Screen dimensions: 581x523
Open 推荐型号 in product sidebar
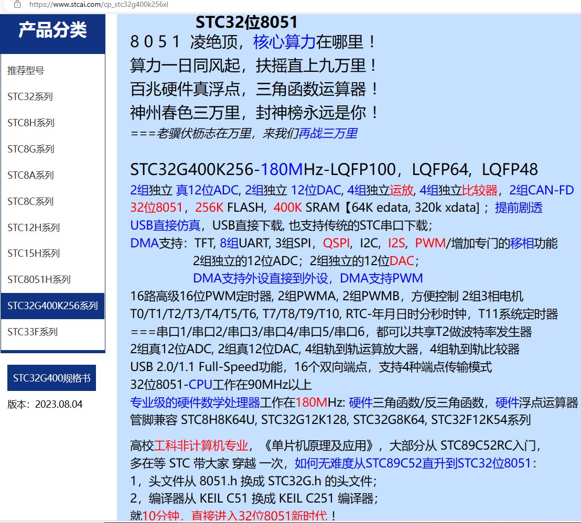[26, 70]
